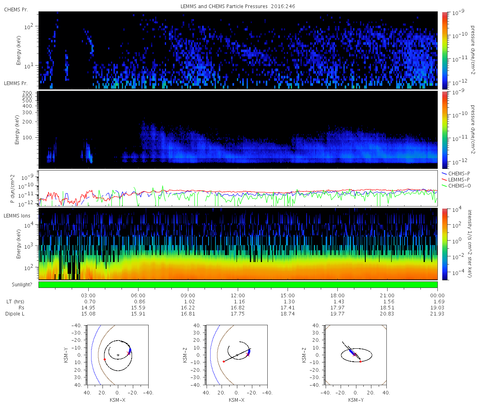Click the Dipole L value 18.74
486x405 pixels.
(288, 314)
